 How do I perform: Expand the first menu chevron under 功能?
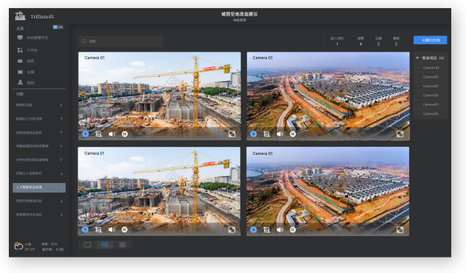[x=61, y=105]
